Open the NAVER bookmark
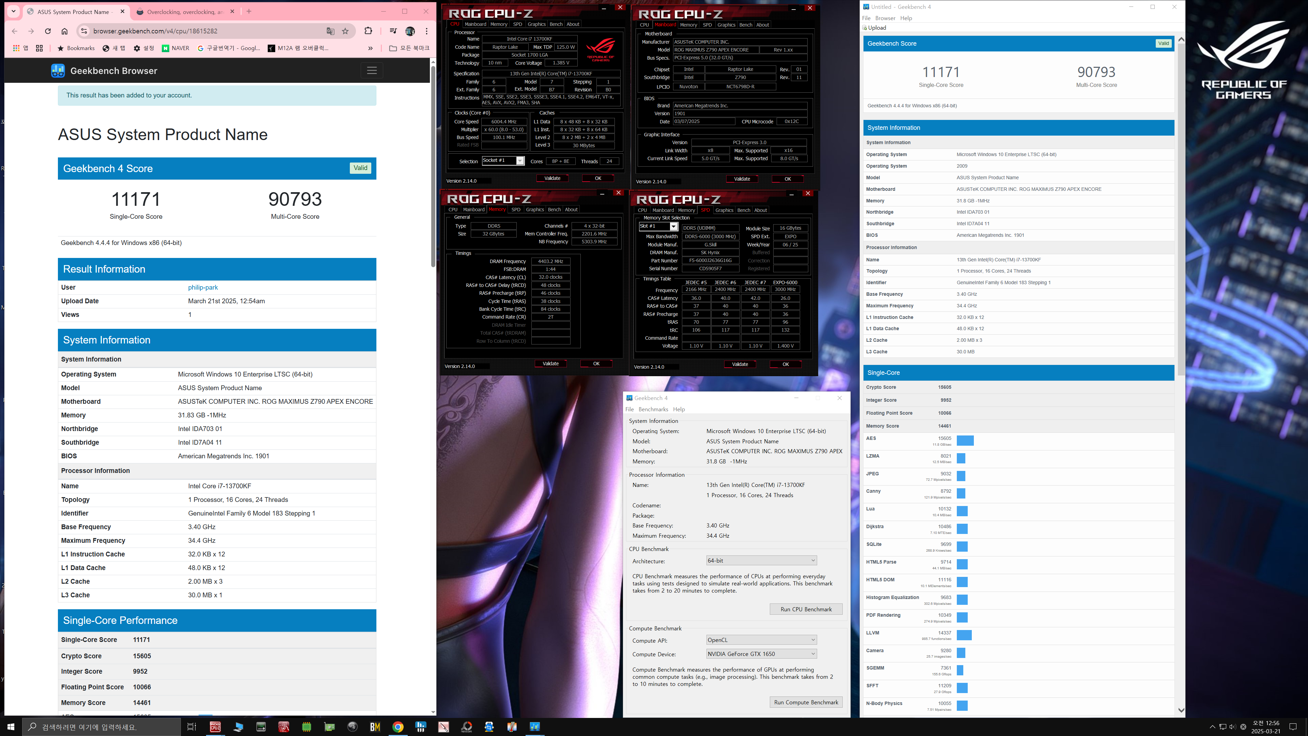Viewport: 1308px width, 736px height. coord(175,48)
